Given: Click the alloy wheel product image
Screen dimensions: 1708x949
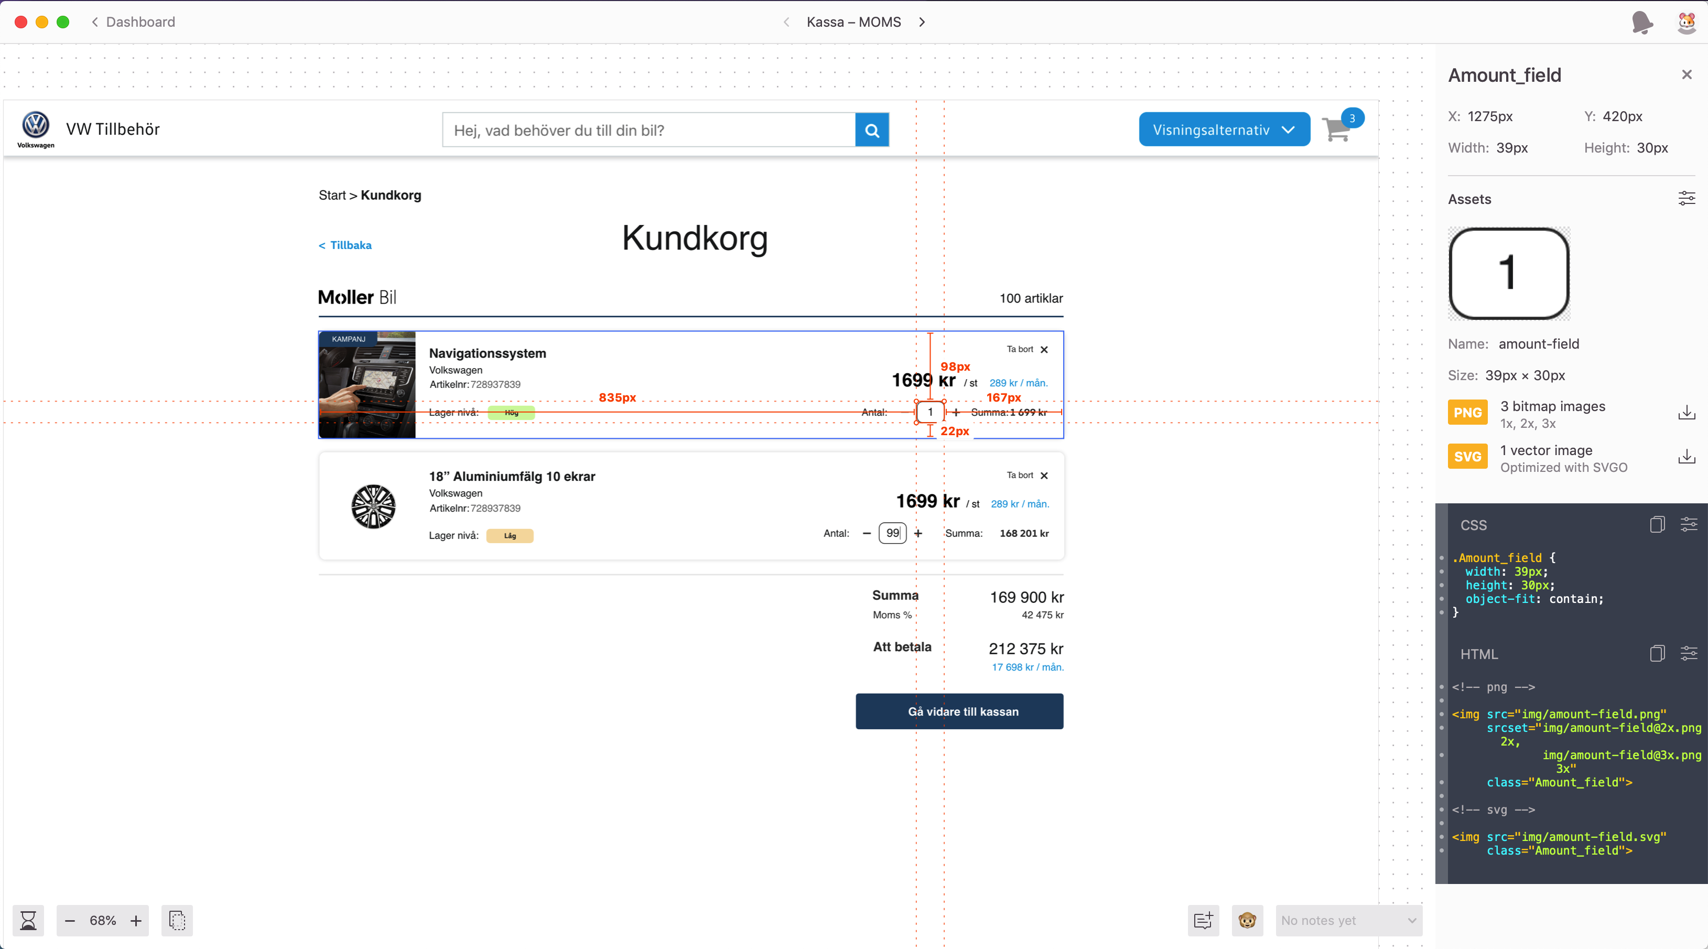Looking at the screenshot, I should (373, 506).
